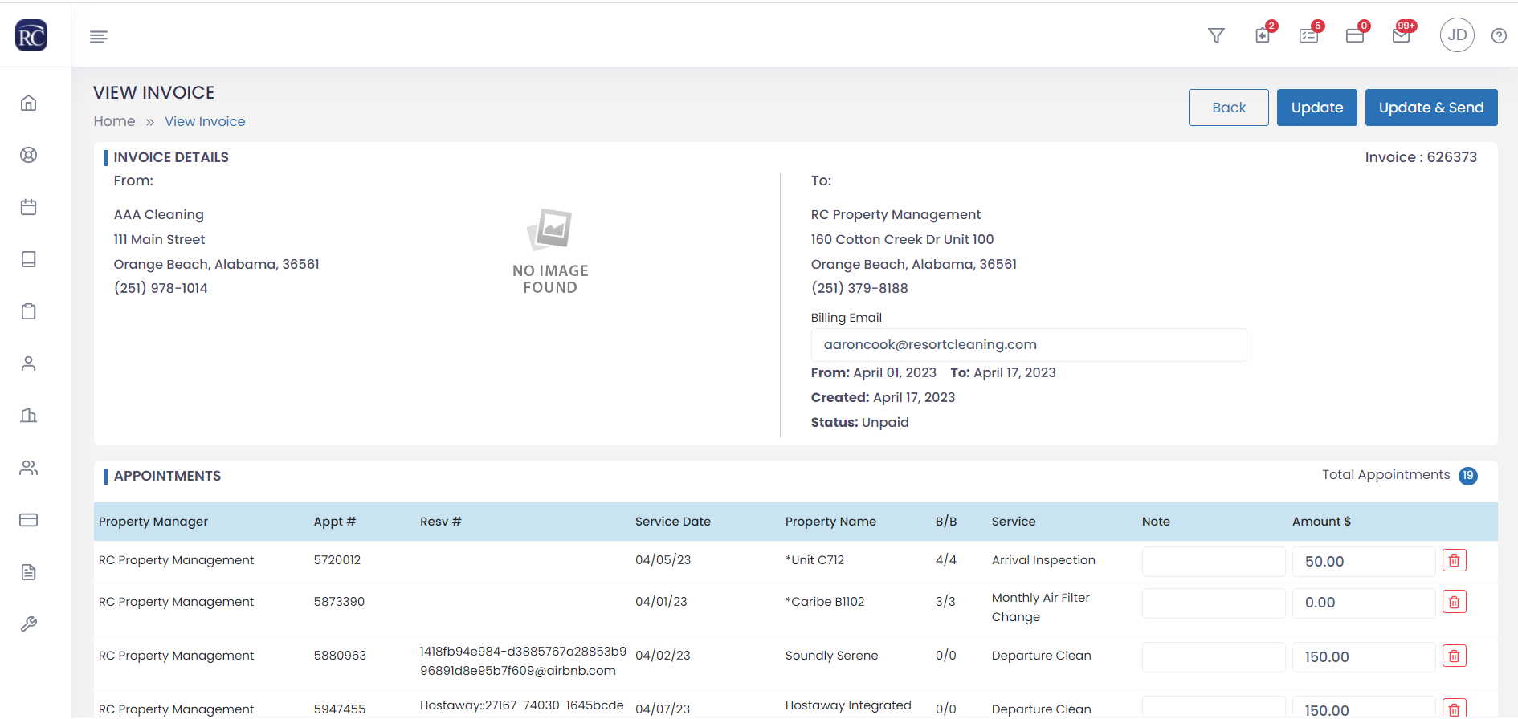The width and height of the screenshot is (1518, 719).
Task: Click the Back button
Action: [1229, 108]
